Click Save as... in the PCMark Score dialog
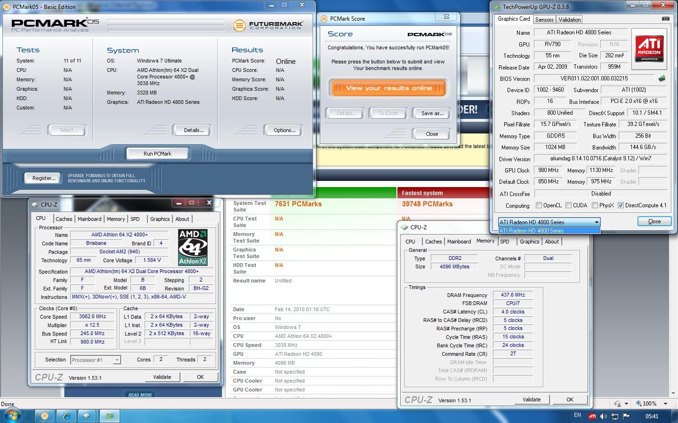 (432, 113)
